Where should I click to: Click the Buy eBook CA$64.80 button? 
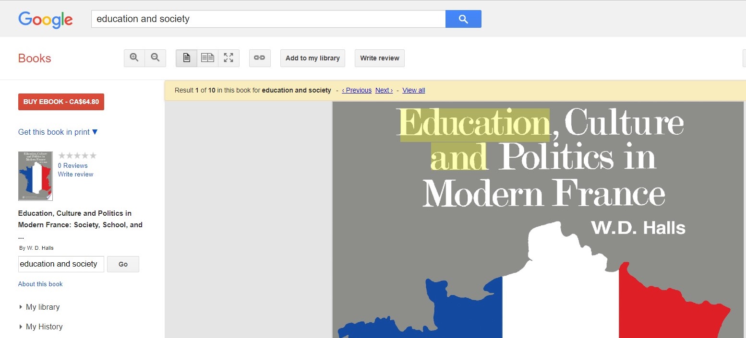(60, 102)
